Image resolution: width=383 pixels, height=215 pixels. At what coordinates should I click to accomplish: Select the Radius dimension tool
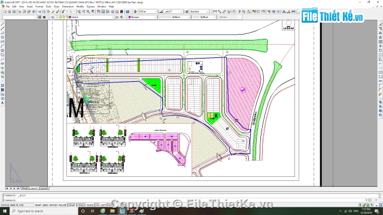(235, 11)
